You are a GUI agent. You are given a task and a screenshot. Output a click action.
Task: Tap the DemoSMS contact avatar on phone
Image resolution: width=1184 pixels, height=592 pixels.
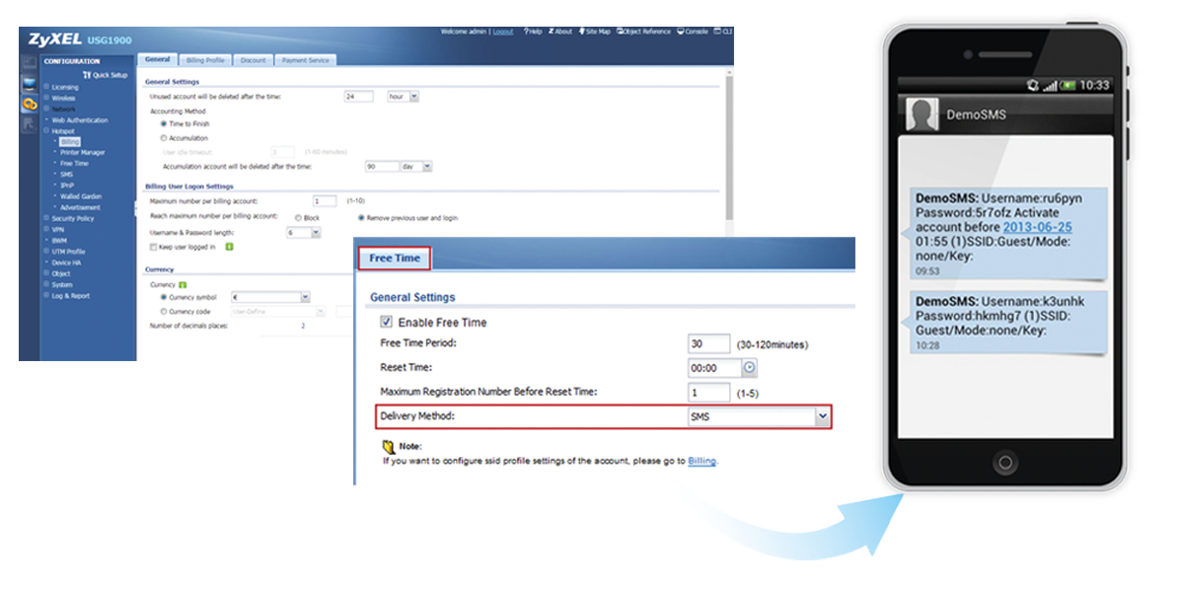(921, 115)
